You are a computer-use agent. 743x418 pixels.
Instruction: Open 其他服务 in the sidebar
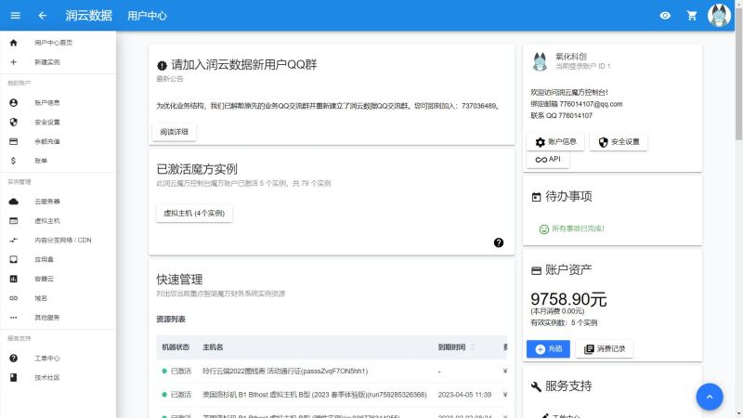(x=58, y=318)
